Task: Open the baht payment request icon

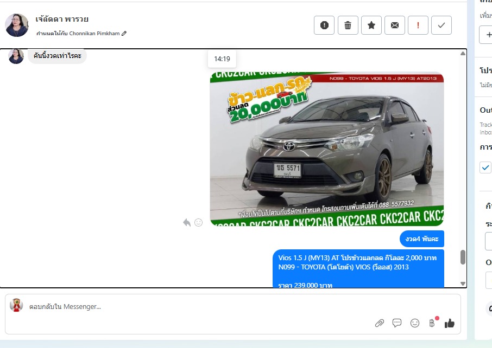Action: tap(432, 323)
